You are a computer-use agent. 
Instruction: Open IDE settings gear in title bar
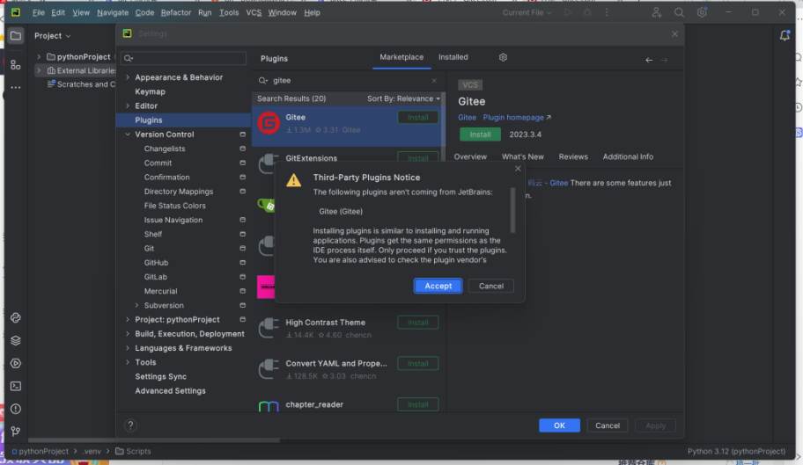(702, 13)
